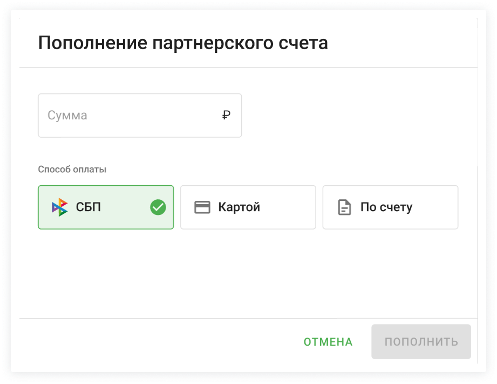Switch payment method to По счету

[x=390, y=207]
